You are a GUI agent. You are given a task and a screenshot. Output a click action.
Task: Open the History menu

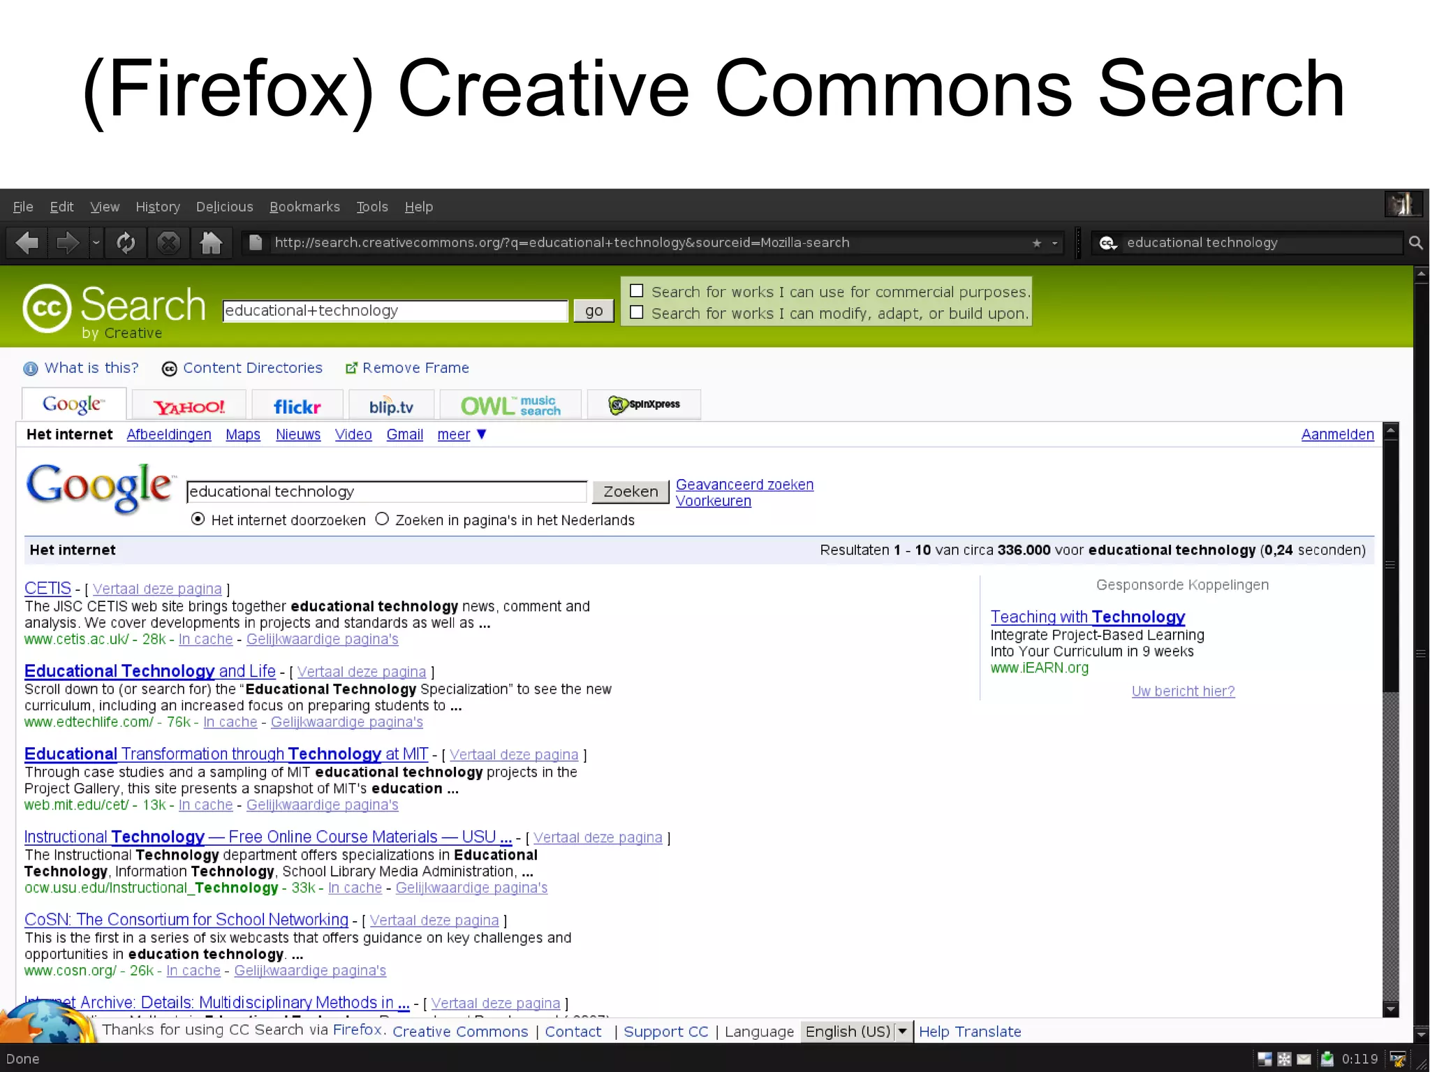point(158,207)
